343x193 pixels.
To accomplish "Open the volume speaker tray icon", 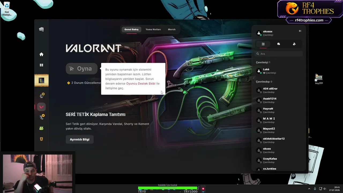I will click(325, 189).
